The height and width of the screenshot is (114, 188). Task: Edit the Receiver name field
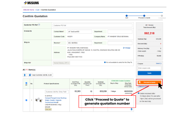(79, 43)
